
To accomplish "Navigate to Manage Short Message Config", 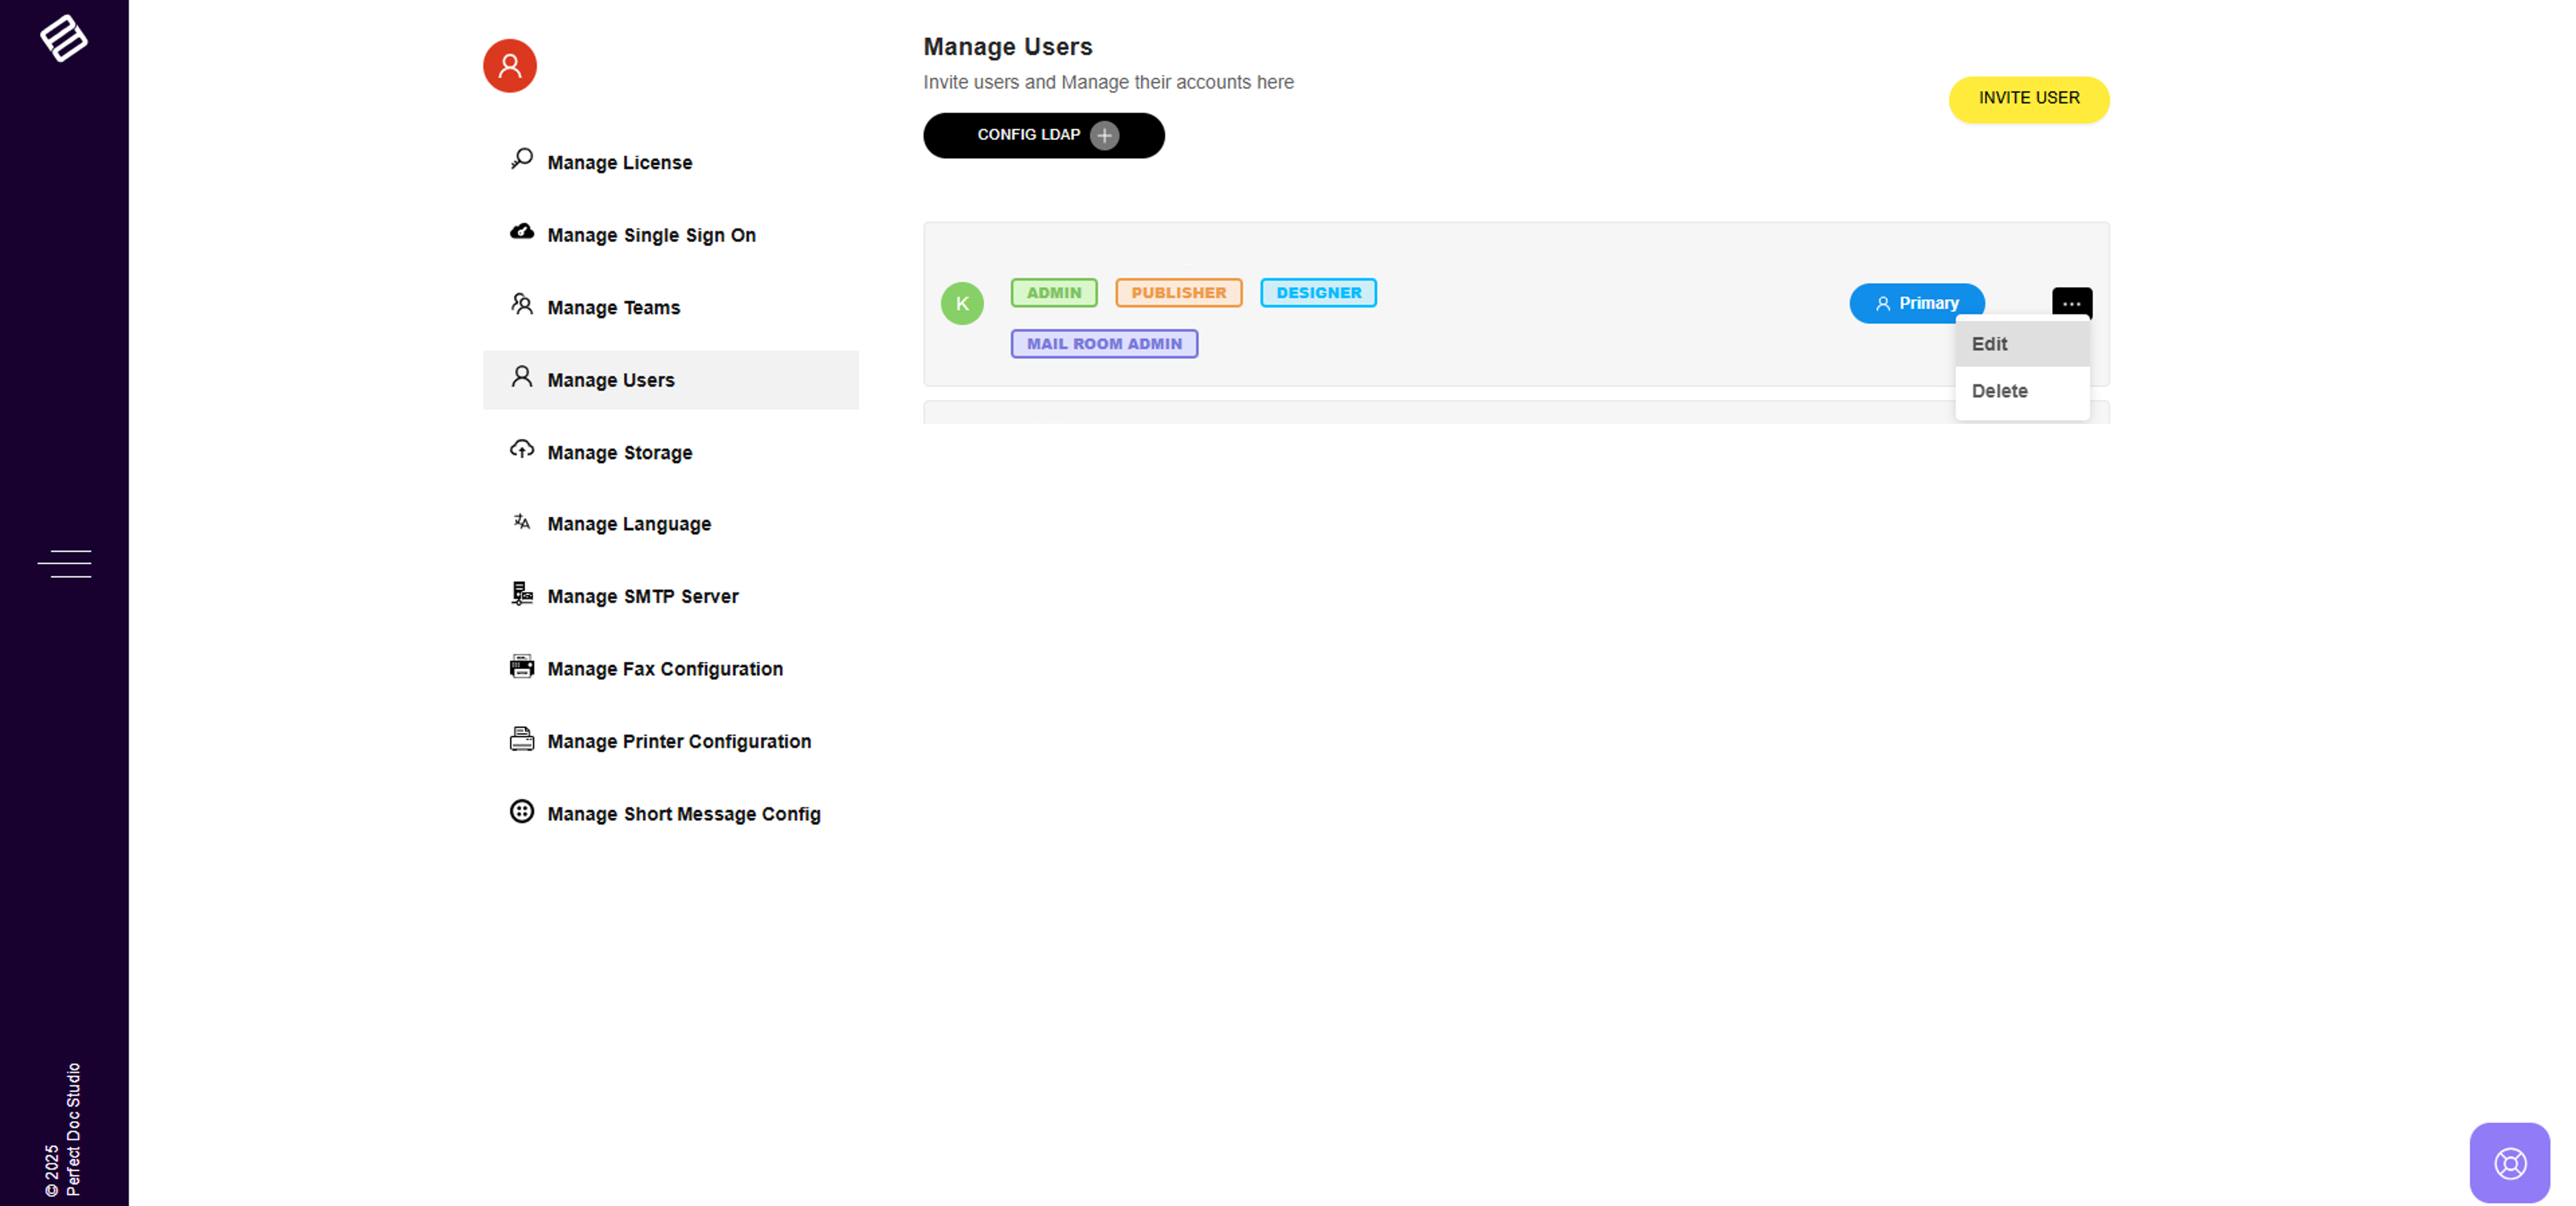I will [x=683, y=814].
